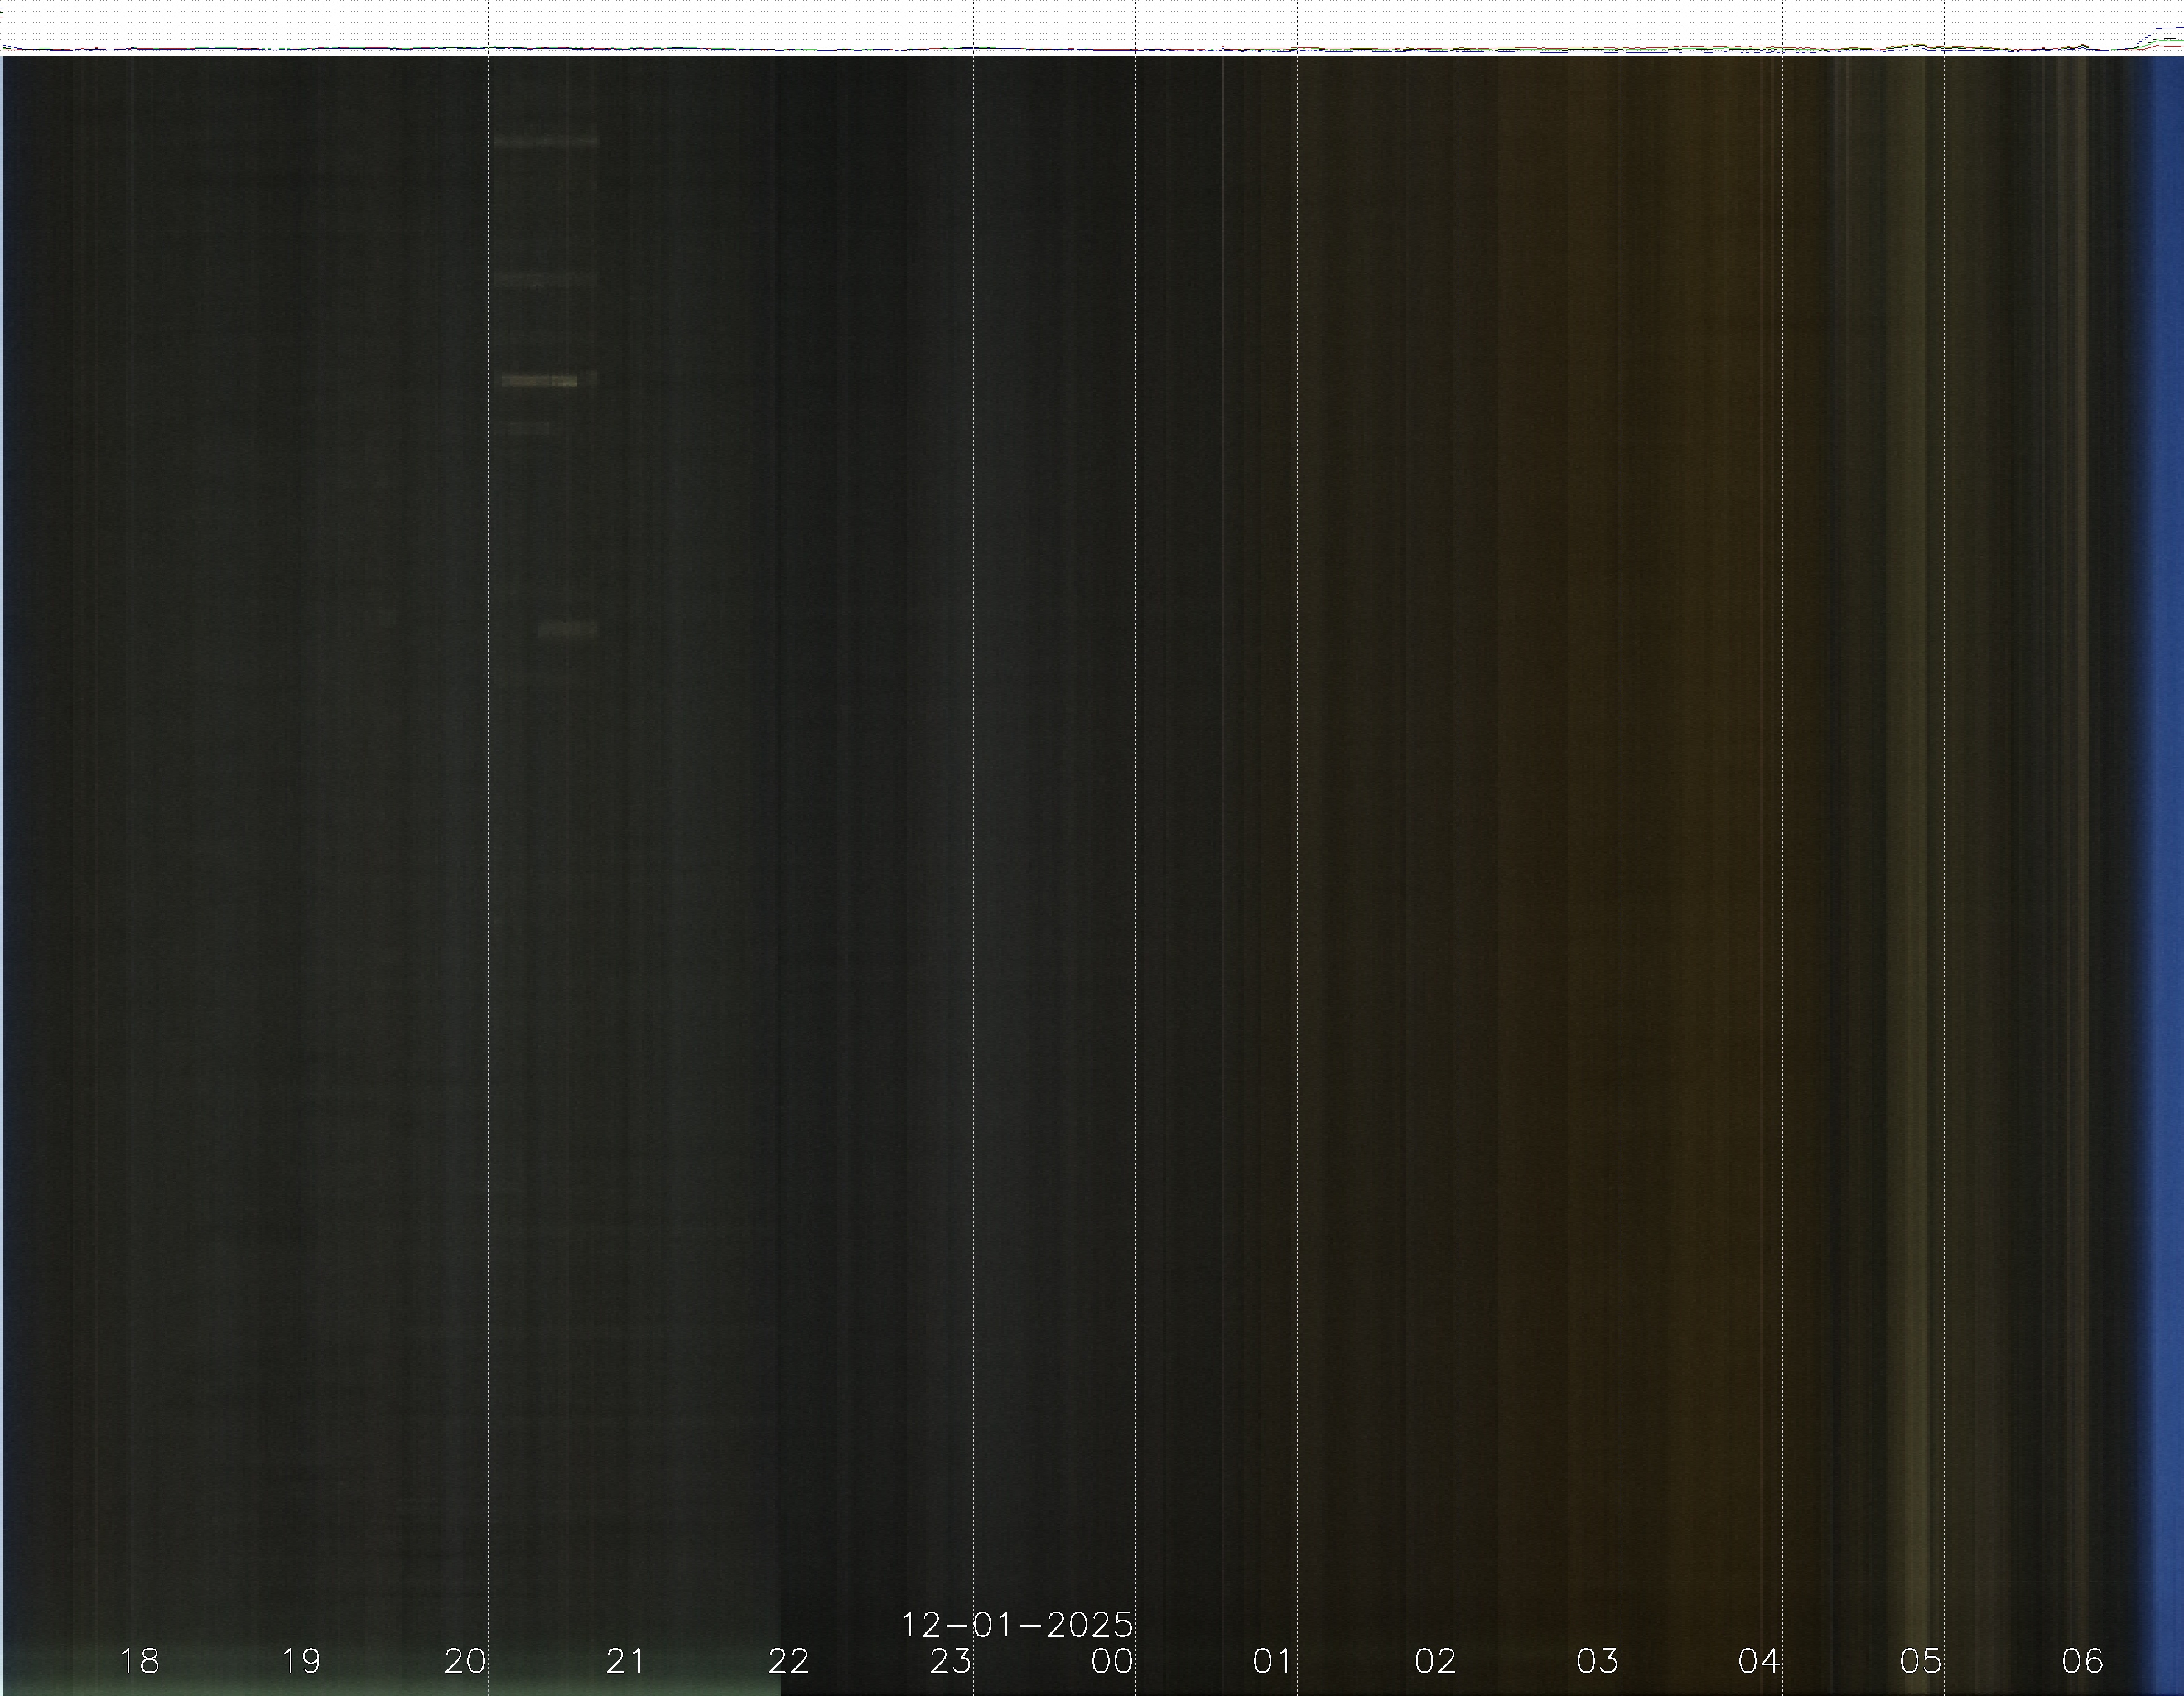Select the 22 hour label
Image resolution: width=2184 pixels, height=1696 pixels.
pyautogui.click(x=788, y=1661)
